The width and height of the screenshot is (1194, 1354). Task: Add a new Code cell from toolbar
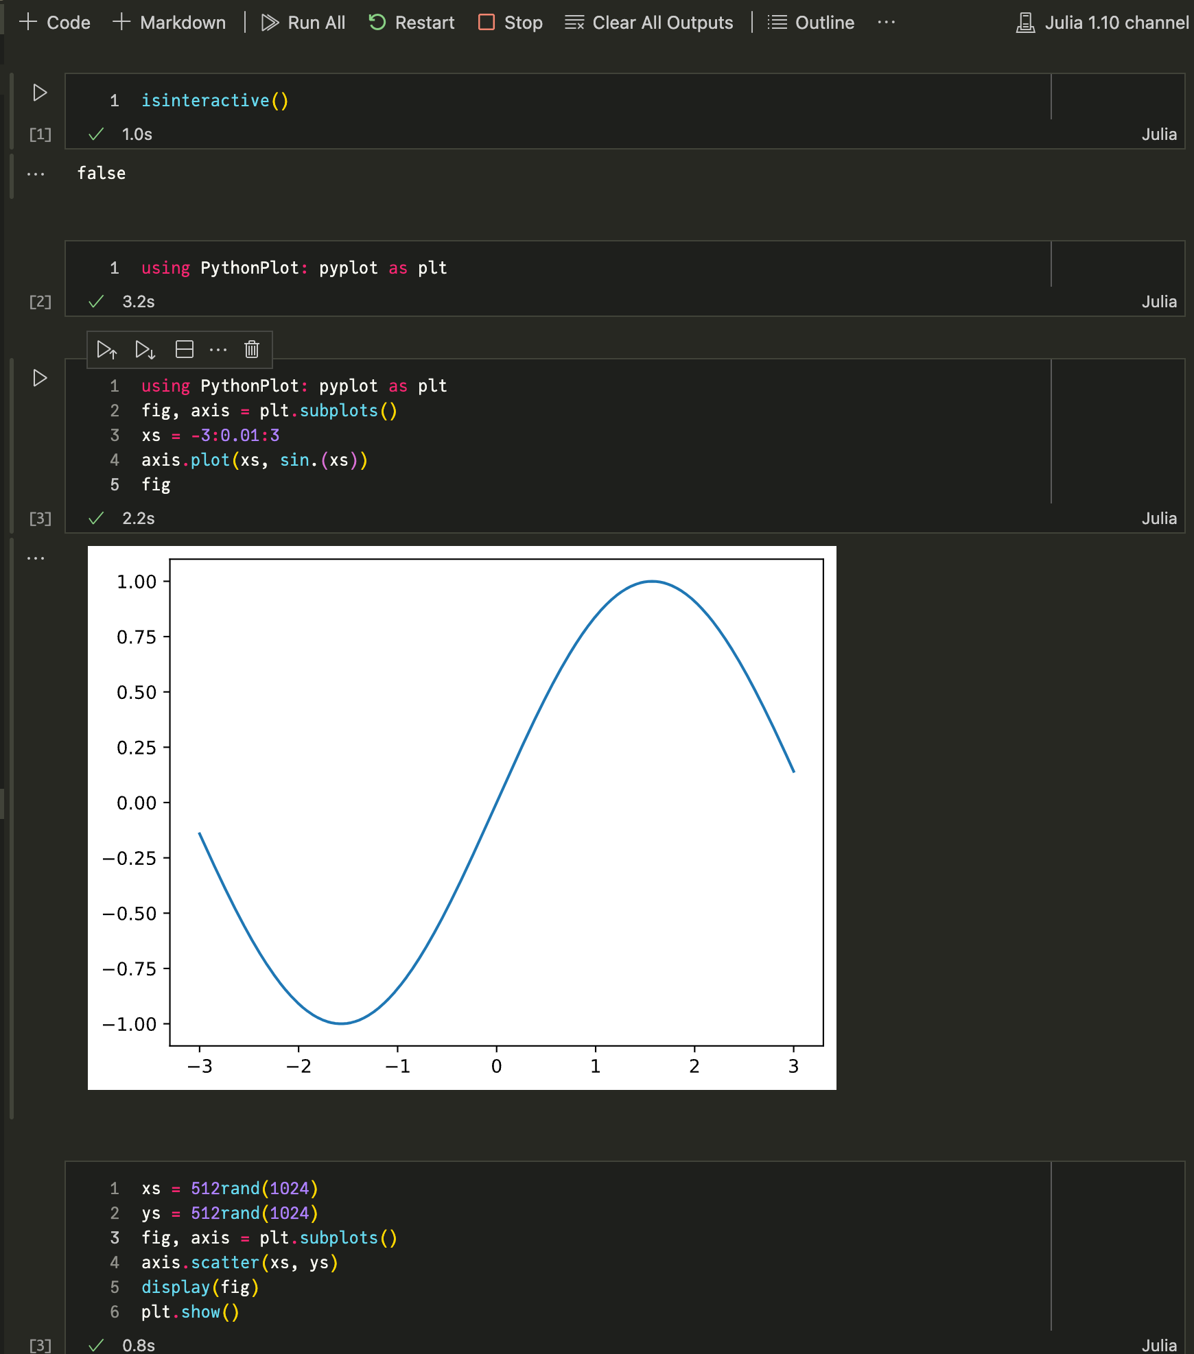(55, 23)
